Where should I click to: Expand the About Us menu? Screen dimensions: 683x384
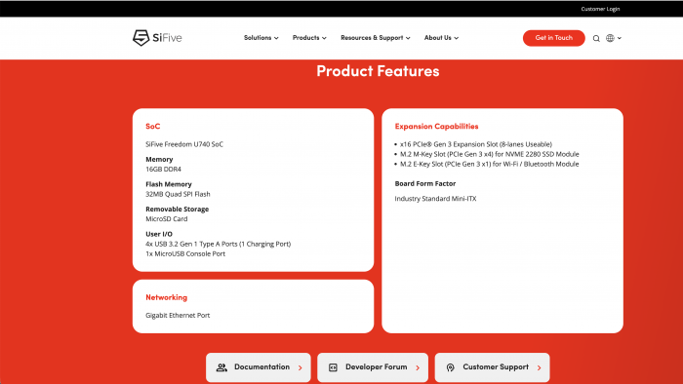click(x=441, y=38)
